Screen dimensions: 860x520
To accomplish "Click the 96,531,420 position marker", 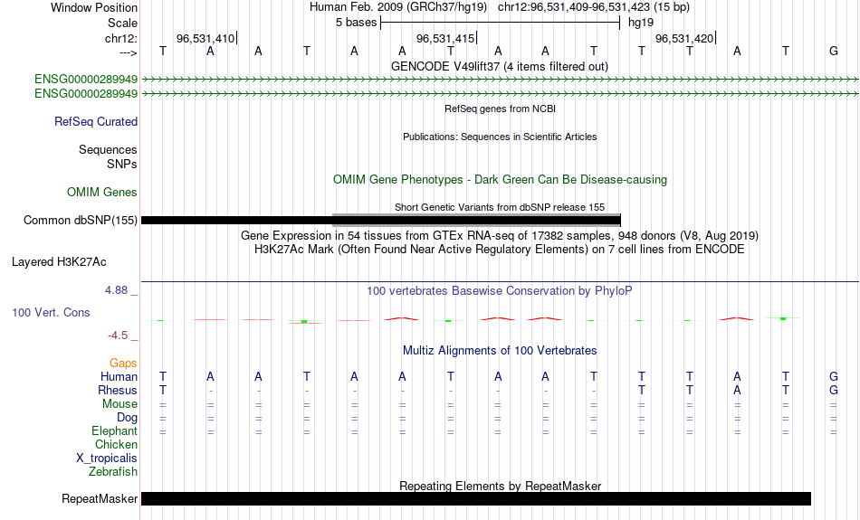I will (685, 38).
